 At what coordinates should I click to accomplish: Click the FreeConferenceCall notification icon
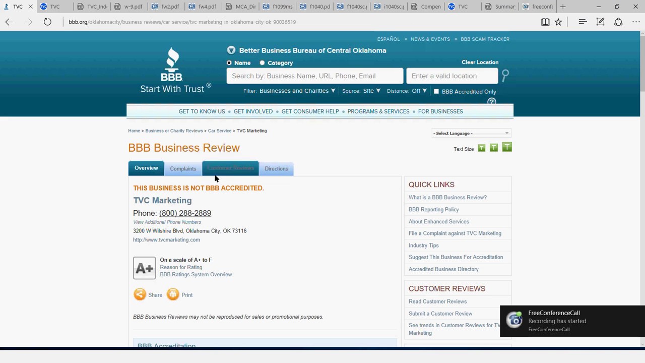click(514, 320)
